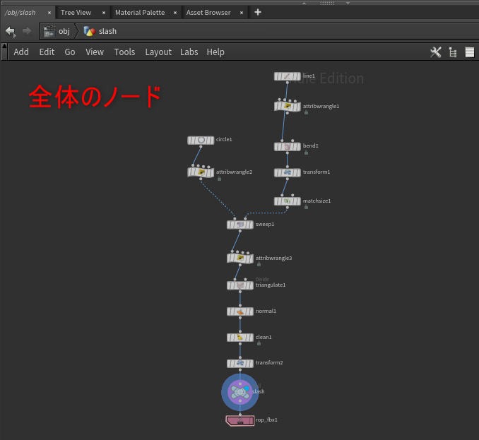This screenshot has height=440, width=479.
Task: Click the attribwrangle1 node label
Action: point(321,106)
